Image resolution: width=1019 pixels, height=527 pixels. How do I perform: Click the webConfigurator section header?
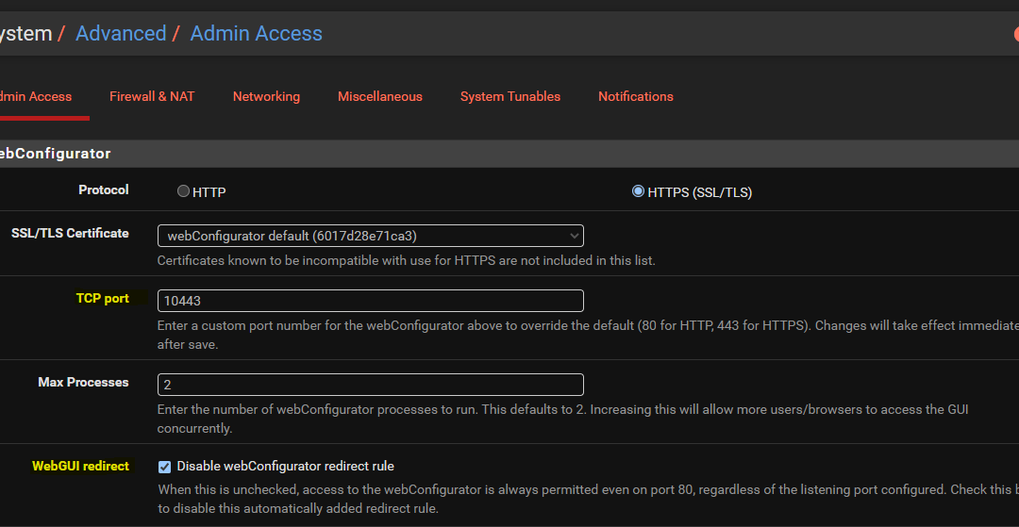(56, 154)
